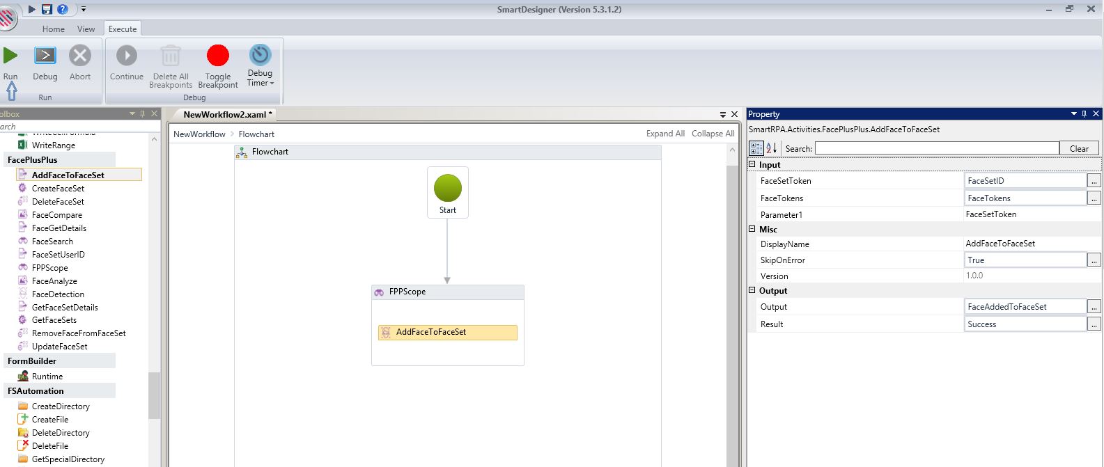Select the green Start node
1104x467 pixels.
(x=447, y=189)
